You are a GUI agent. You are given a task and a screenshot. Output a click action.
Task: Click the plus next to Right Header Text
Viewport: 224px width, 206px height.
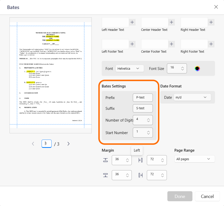211,22
